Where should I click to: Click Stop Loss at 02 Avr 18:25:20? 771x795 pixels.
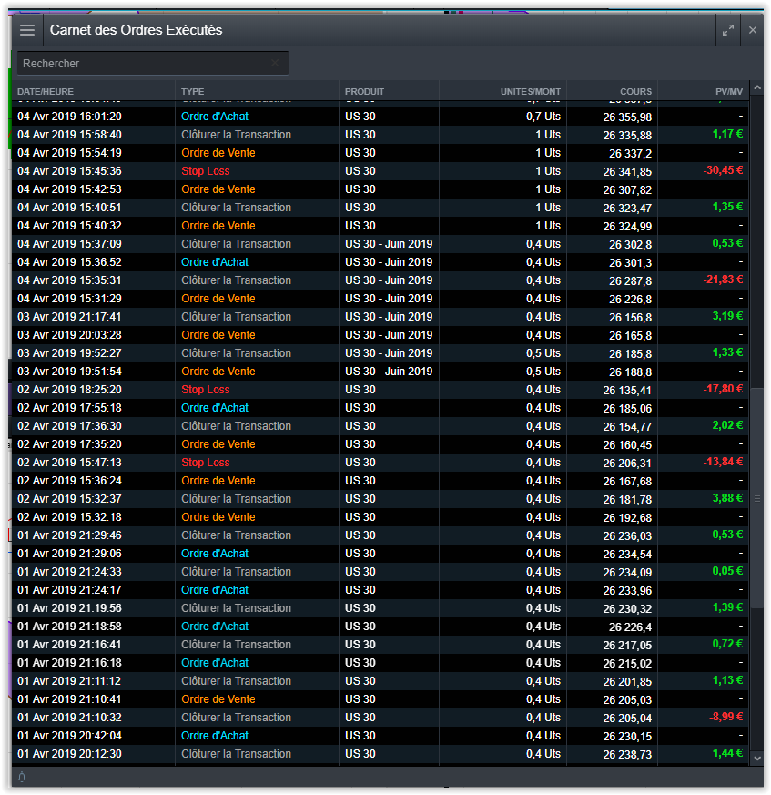206,390
